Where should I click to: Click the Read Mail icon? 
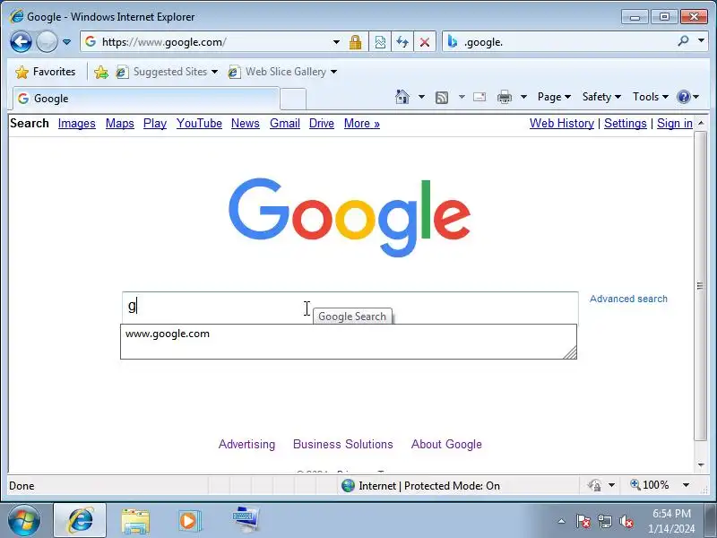pos(479,97)
